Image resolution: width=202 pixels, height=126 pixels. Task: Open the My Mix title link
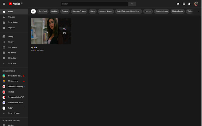click(x=34, y=48)
